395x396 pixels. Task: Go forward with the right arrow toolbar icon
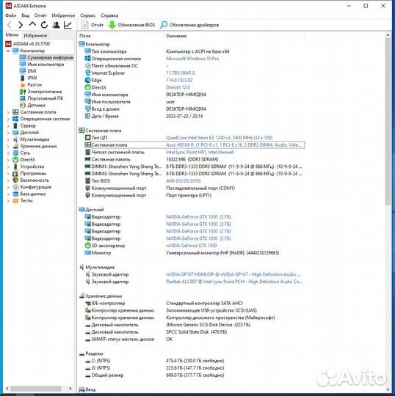tap(21, 25)
